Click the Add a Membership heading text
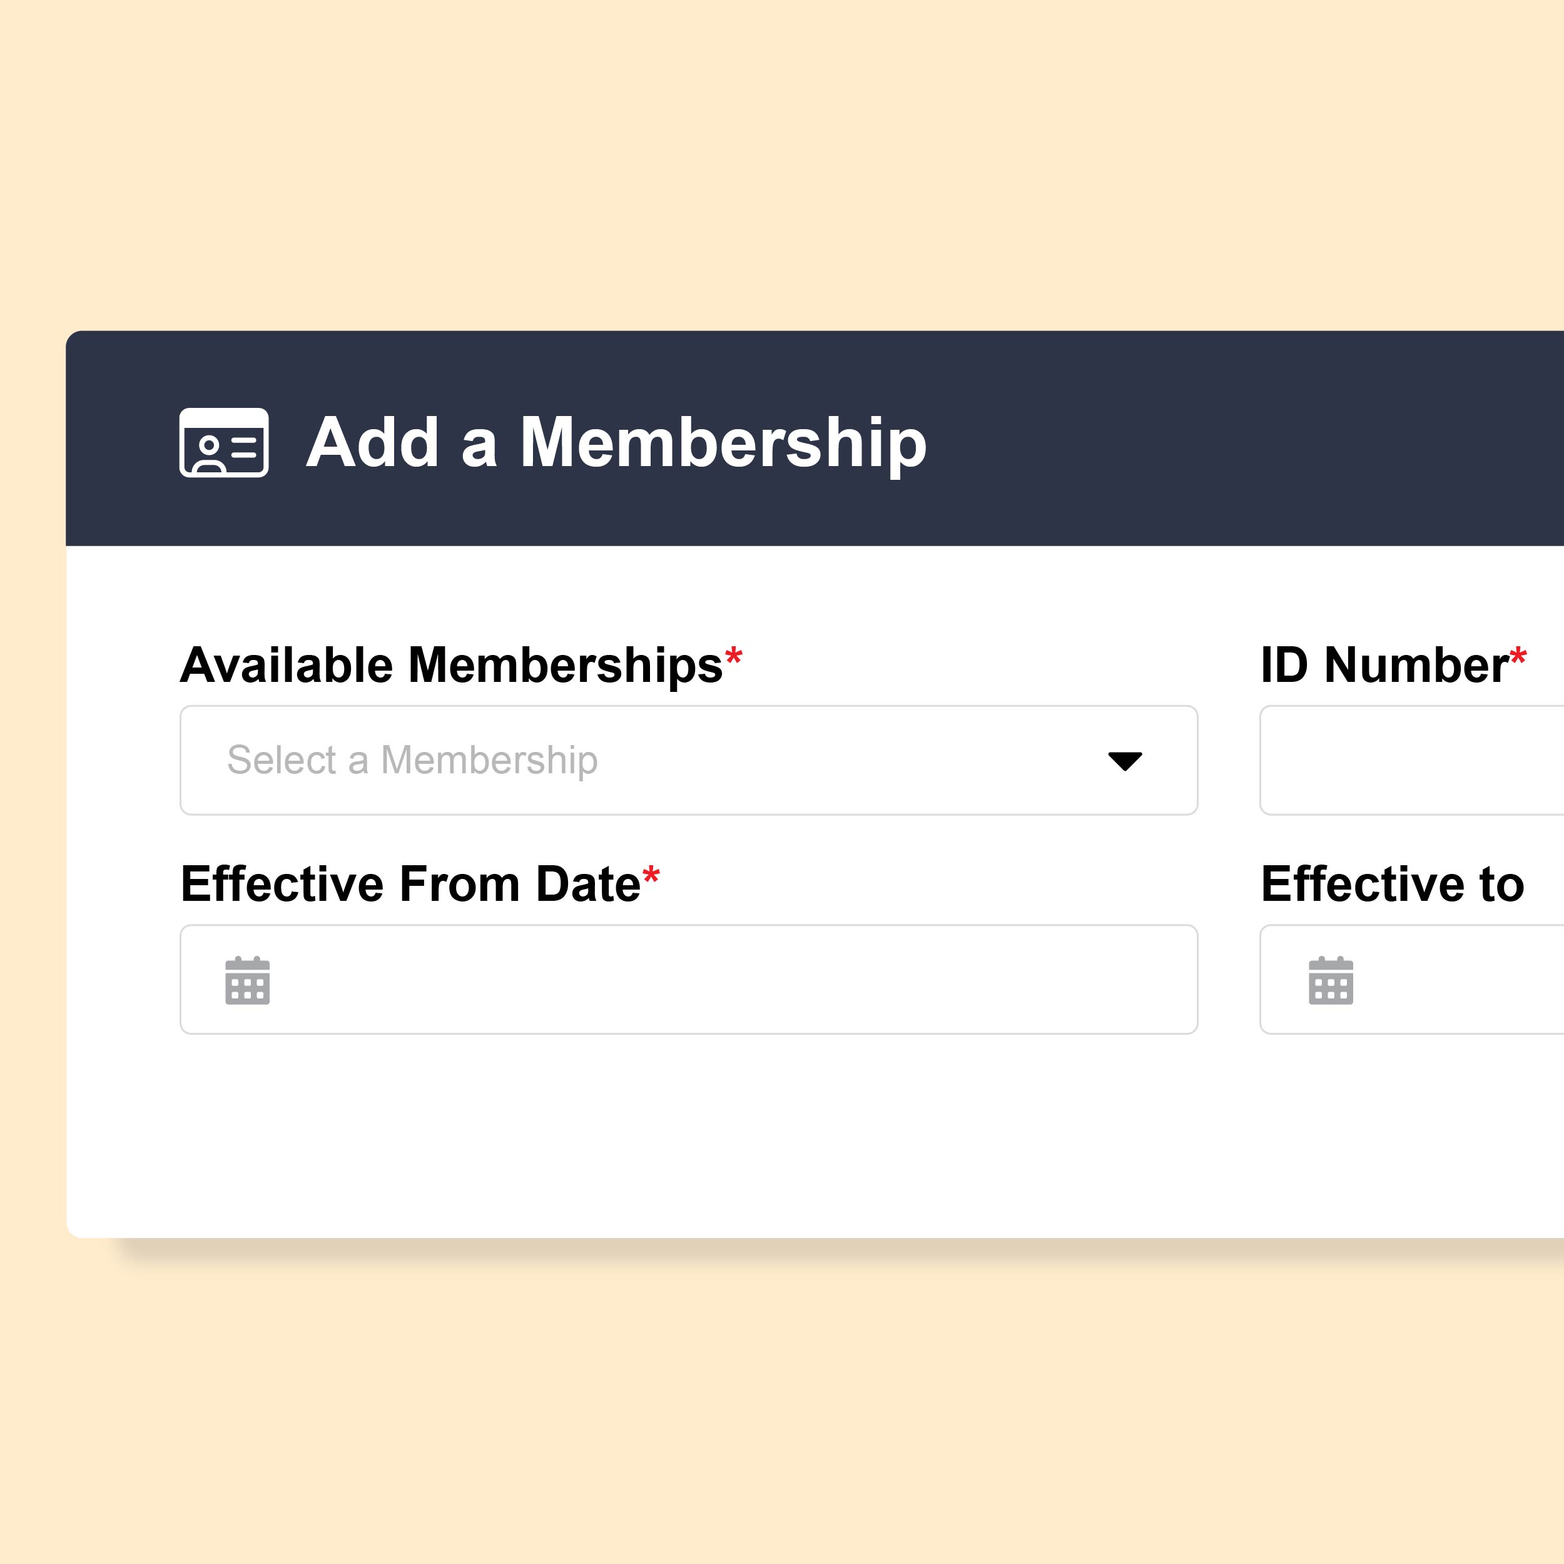Viewport: 1564px width, 1564px height. (x=616, y=443)
